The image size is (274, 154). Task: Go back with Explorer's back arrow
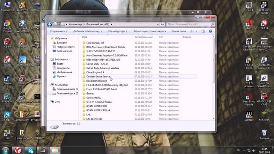50,24
